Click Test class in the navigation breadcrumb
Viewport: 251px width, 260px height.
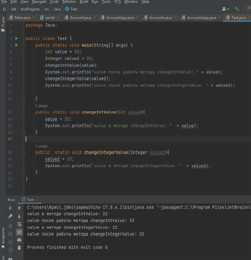click(71, 9)
